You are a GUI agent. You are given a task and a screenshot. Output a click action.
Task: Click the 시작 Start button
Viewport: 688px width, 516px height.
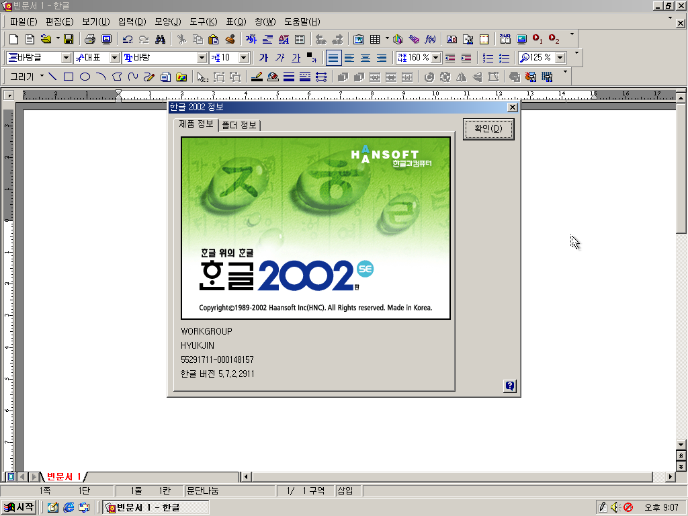pos(18,507)
